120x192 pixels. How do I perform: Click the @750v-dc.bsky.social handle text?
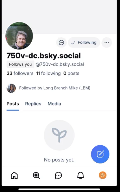tap(60, 64)
